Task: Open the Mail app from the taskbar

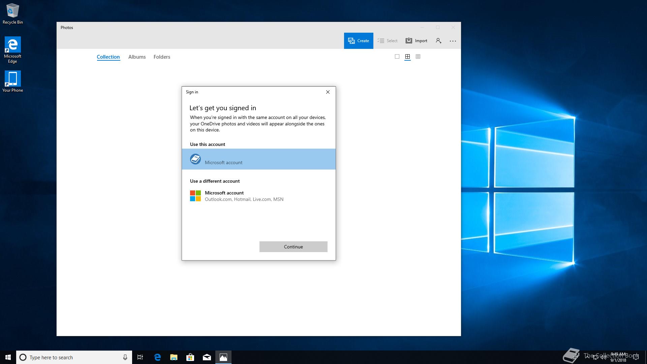Action: coord(207,357)
